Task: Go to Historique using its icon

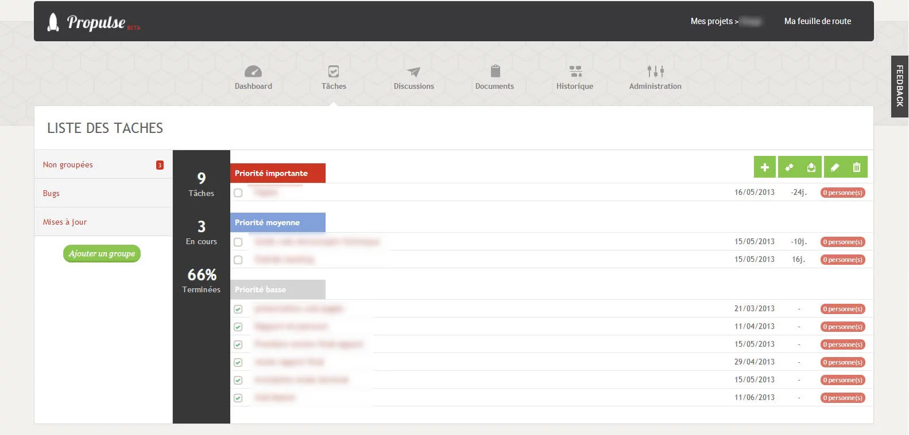Action: 575,71
